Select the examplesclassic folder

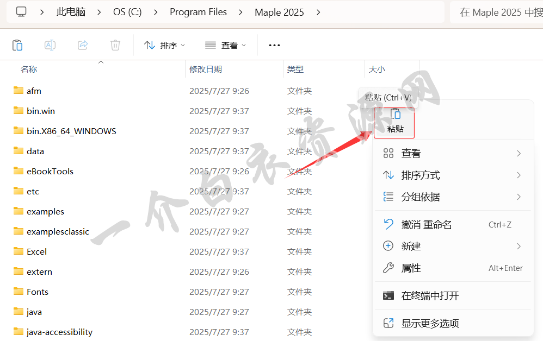point(58,231)
